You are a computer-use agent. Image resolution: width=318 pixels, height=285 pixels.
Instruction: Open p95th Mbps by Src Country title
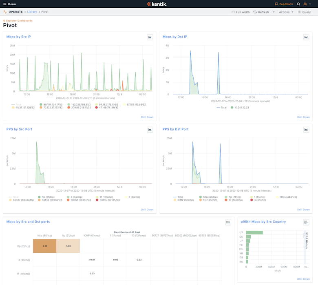(263, 222)
